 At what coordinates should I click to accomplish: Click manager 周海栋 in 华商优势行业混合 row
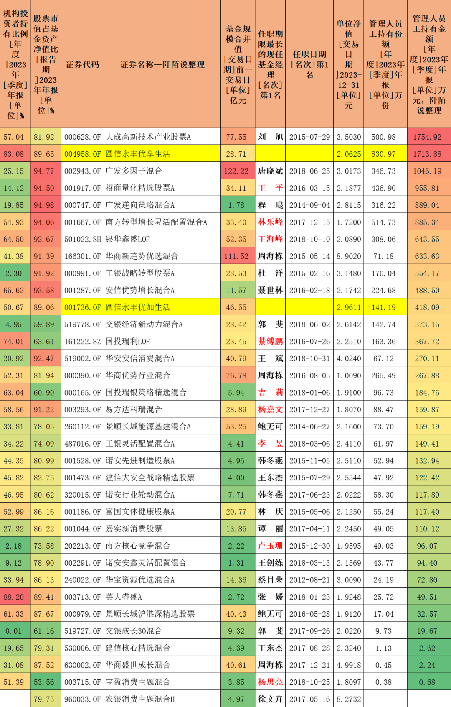click(270, 375)
